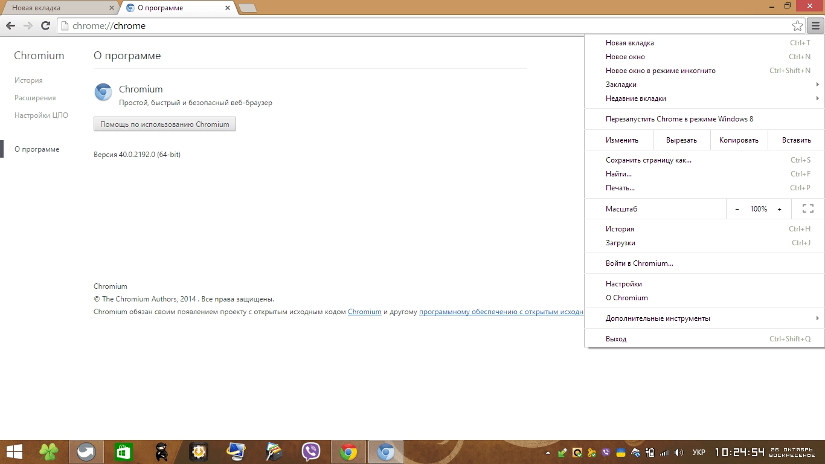
Task: Open the green clover app in taskbar
Action: pos(49,452)
